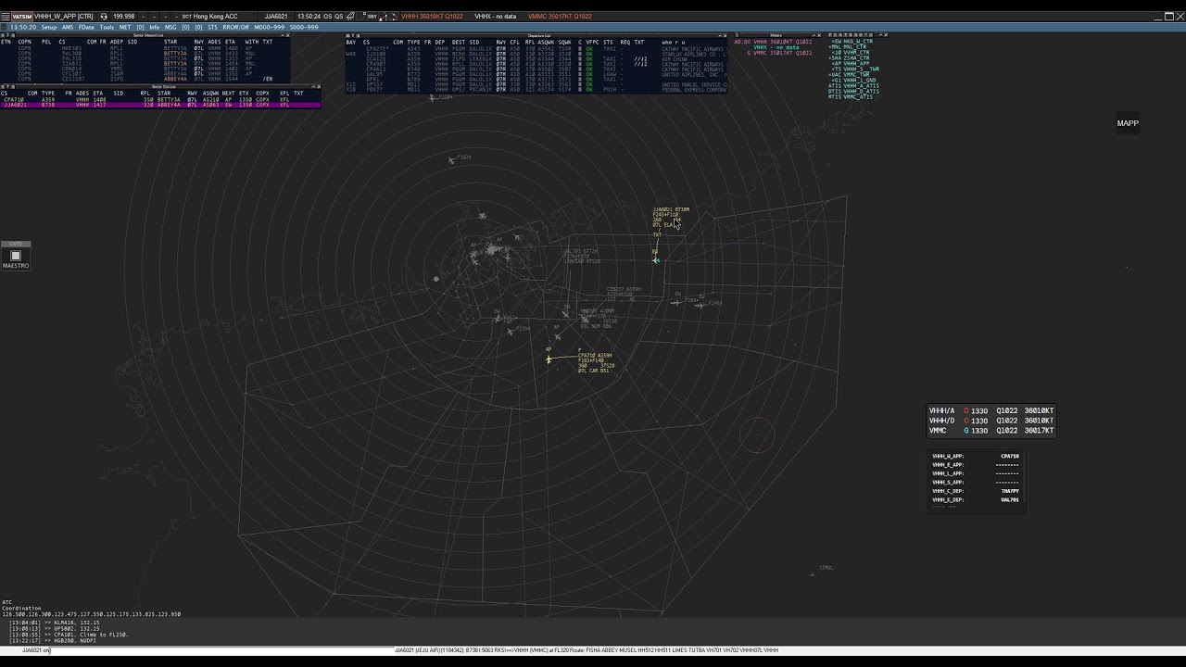The height and width of the screenshot is (667, 1186).
Task: Click the VHHH/D ATIS row
Action: (991, 421)
